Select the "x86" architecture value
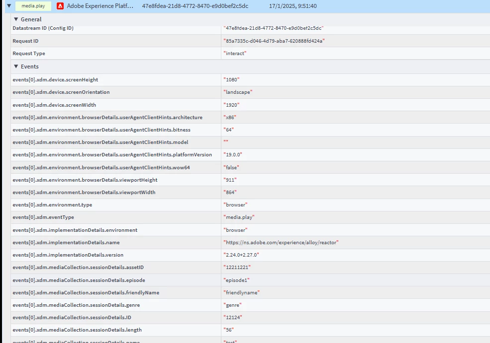Screen dimensions: 490x343 pyautogui.click(x=230, y=117)
